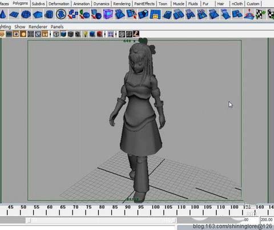Create a polygon torus from the shelf
Screen dimensions: 274x230
[x=26, y=14]
